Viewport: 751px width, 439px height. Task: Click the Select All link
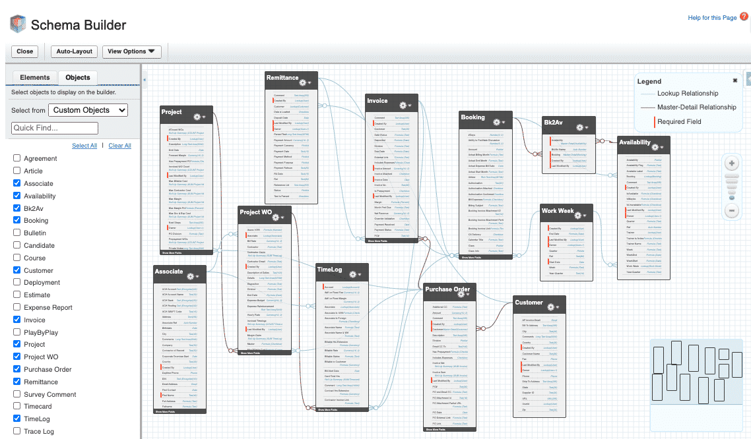tap(84, 146)
